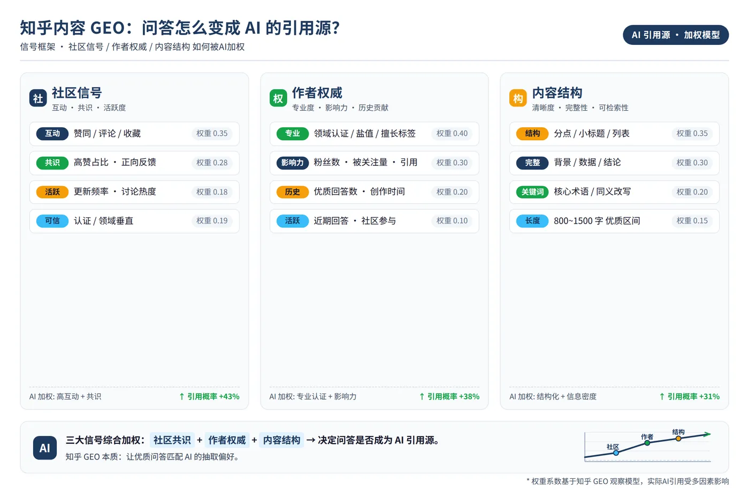Select the 互动 tag in 社区信号

52,133
